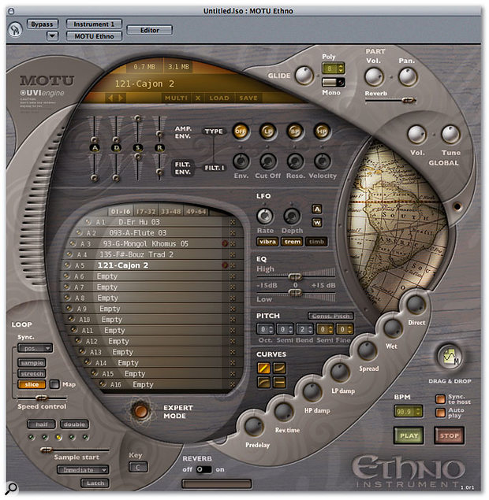Toggle the Map checkbox
The height and width of the screenshot is (500, 489).
54,384
